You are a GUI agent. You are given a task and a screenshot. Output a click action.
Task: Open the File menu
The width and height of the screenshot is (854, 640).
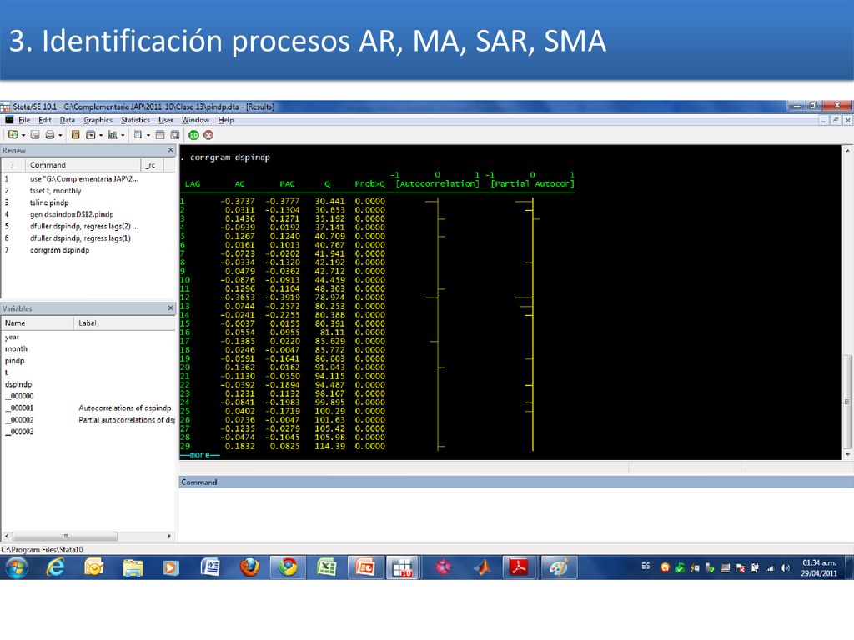click(24, 120)
